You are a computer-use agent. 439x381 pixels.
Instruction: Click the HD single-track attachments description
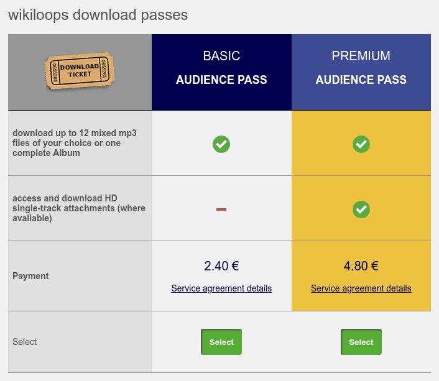point(79,208)
